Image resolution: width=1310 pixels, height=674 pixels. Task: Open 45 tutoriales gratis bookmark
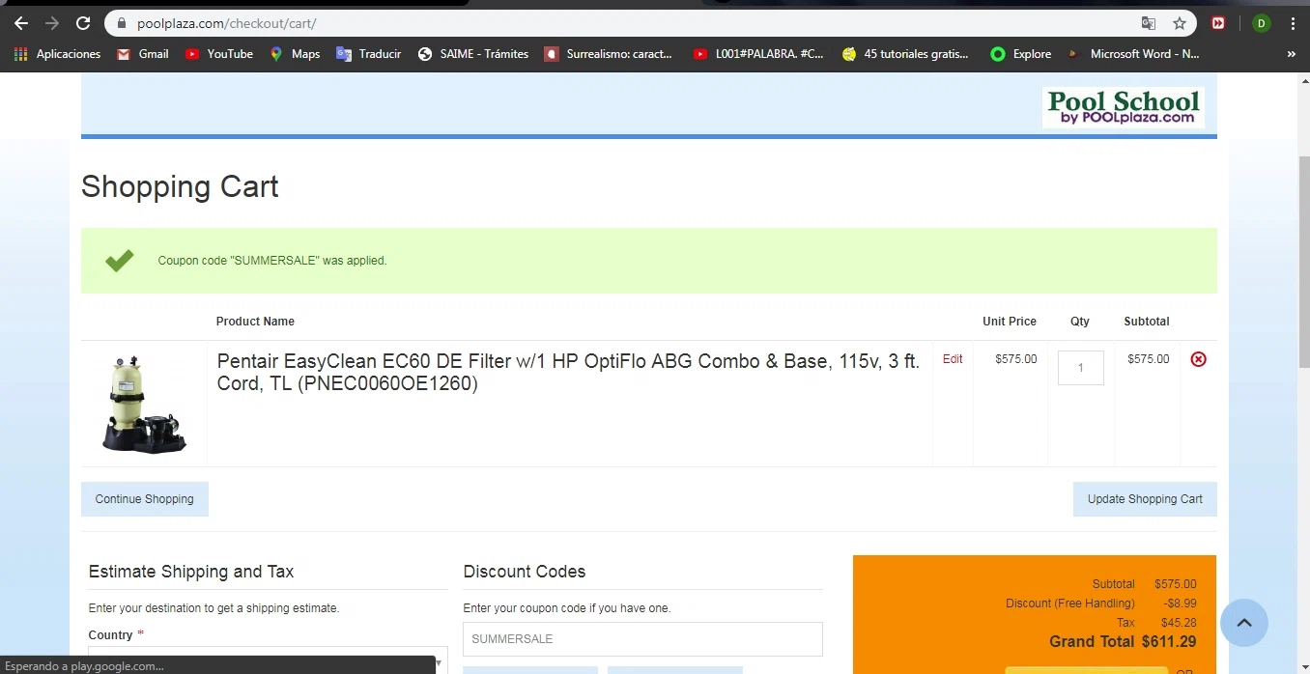point(905,54)
